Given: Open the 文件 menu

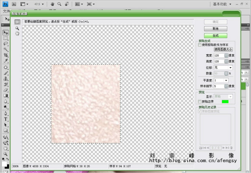Looking at the screenshot, I should click(6, 11).
